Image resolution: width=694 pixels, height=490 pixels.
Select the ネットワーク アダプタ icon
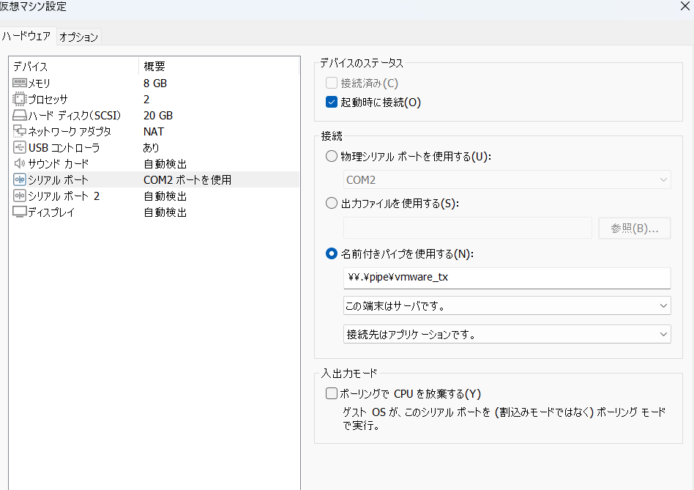(20, 131)
